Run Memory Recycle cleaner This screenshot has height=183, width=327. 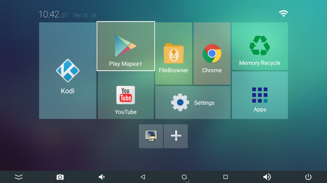click(x=260, y=46)
